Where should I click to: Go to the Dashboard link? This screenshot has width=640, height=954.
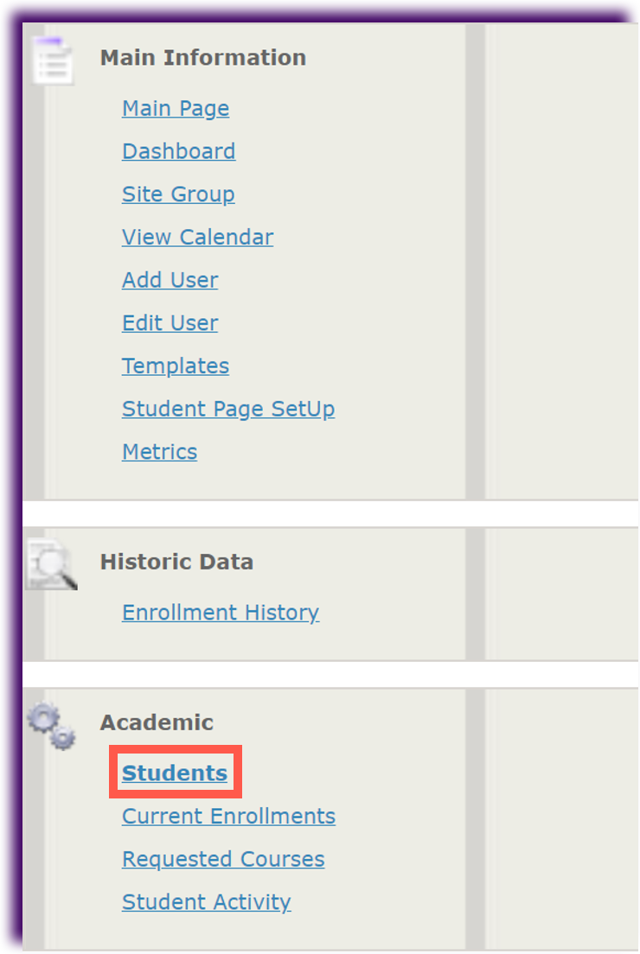click(x=178, y=151)
